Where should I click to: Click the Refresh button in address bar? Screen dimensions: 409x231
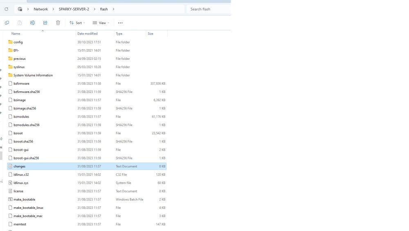(x=6, y=9)
